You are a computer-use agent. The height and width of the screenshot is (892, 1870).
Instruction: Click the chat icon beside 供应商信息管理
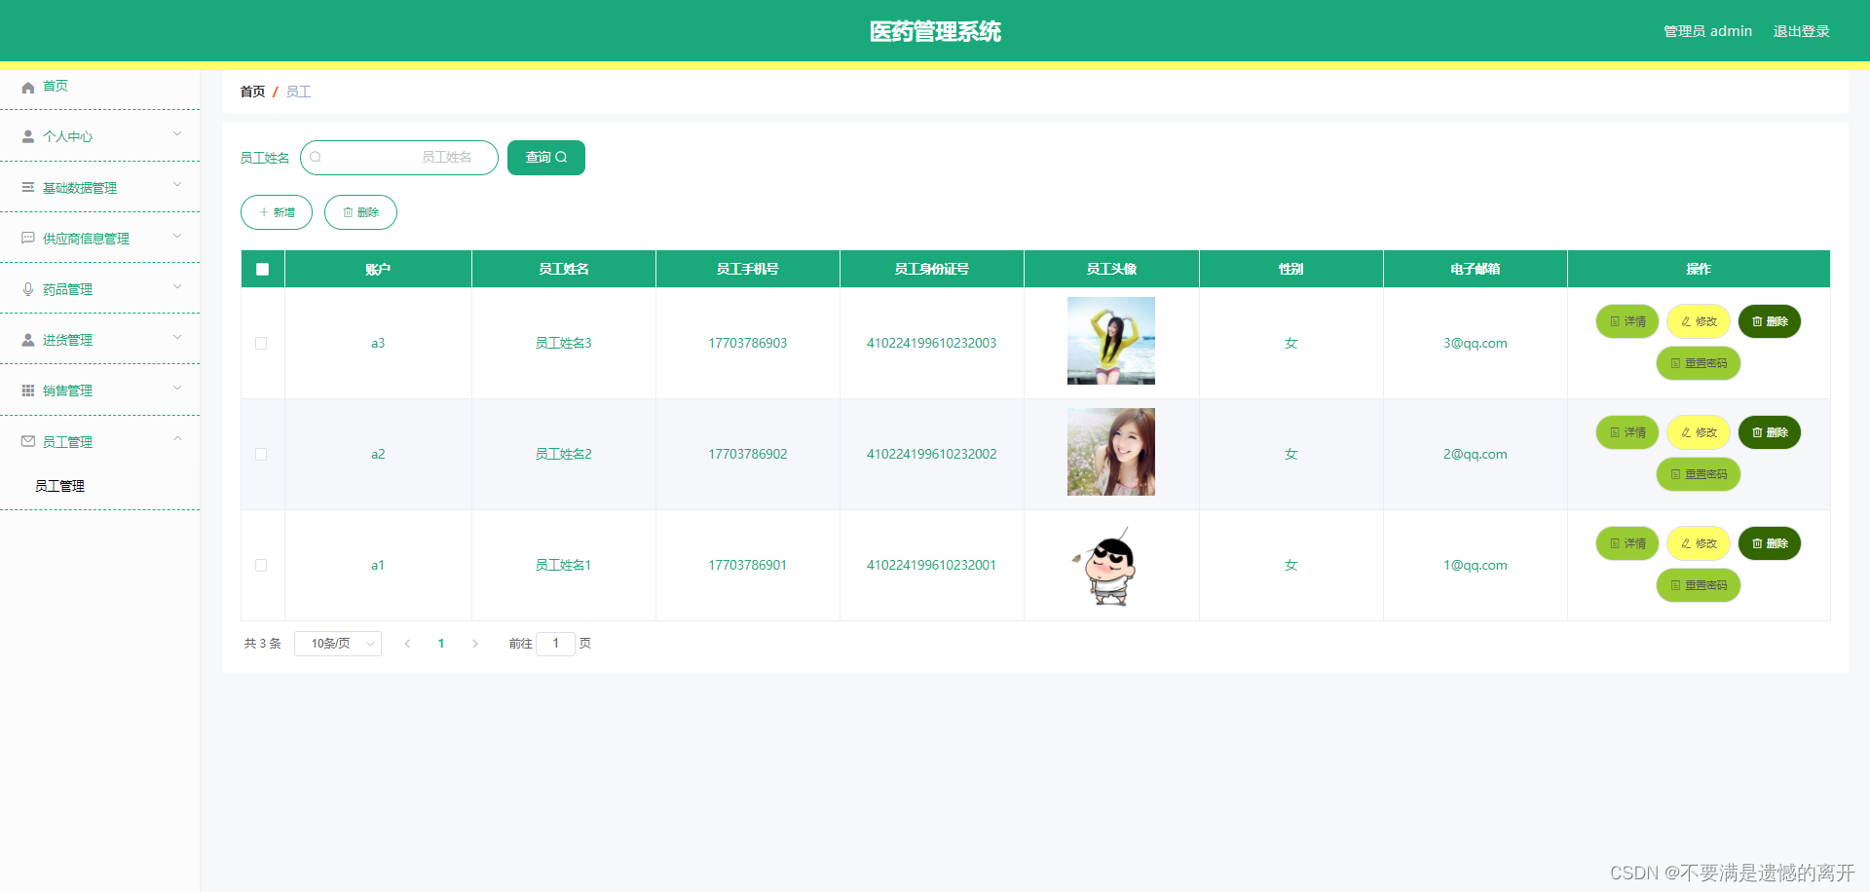(28, 237)
